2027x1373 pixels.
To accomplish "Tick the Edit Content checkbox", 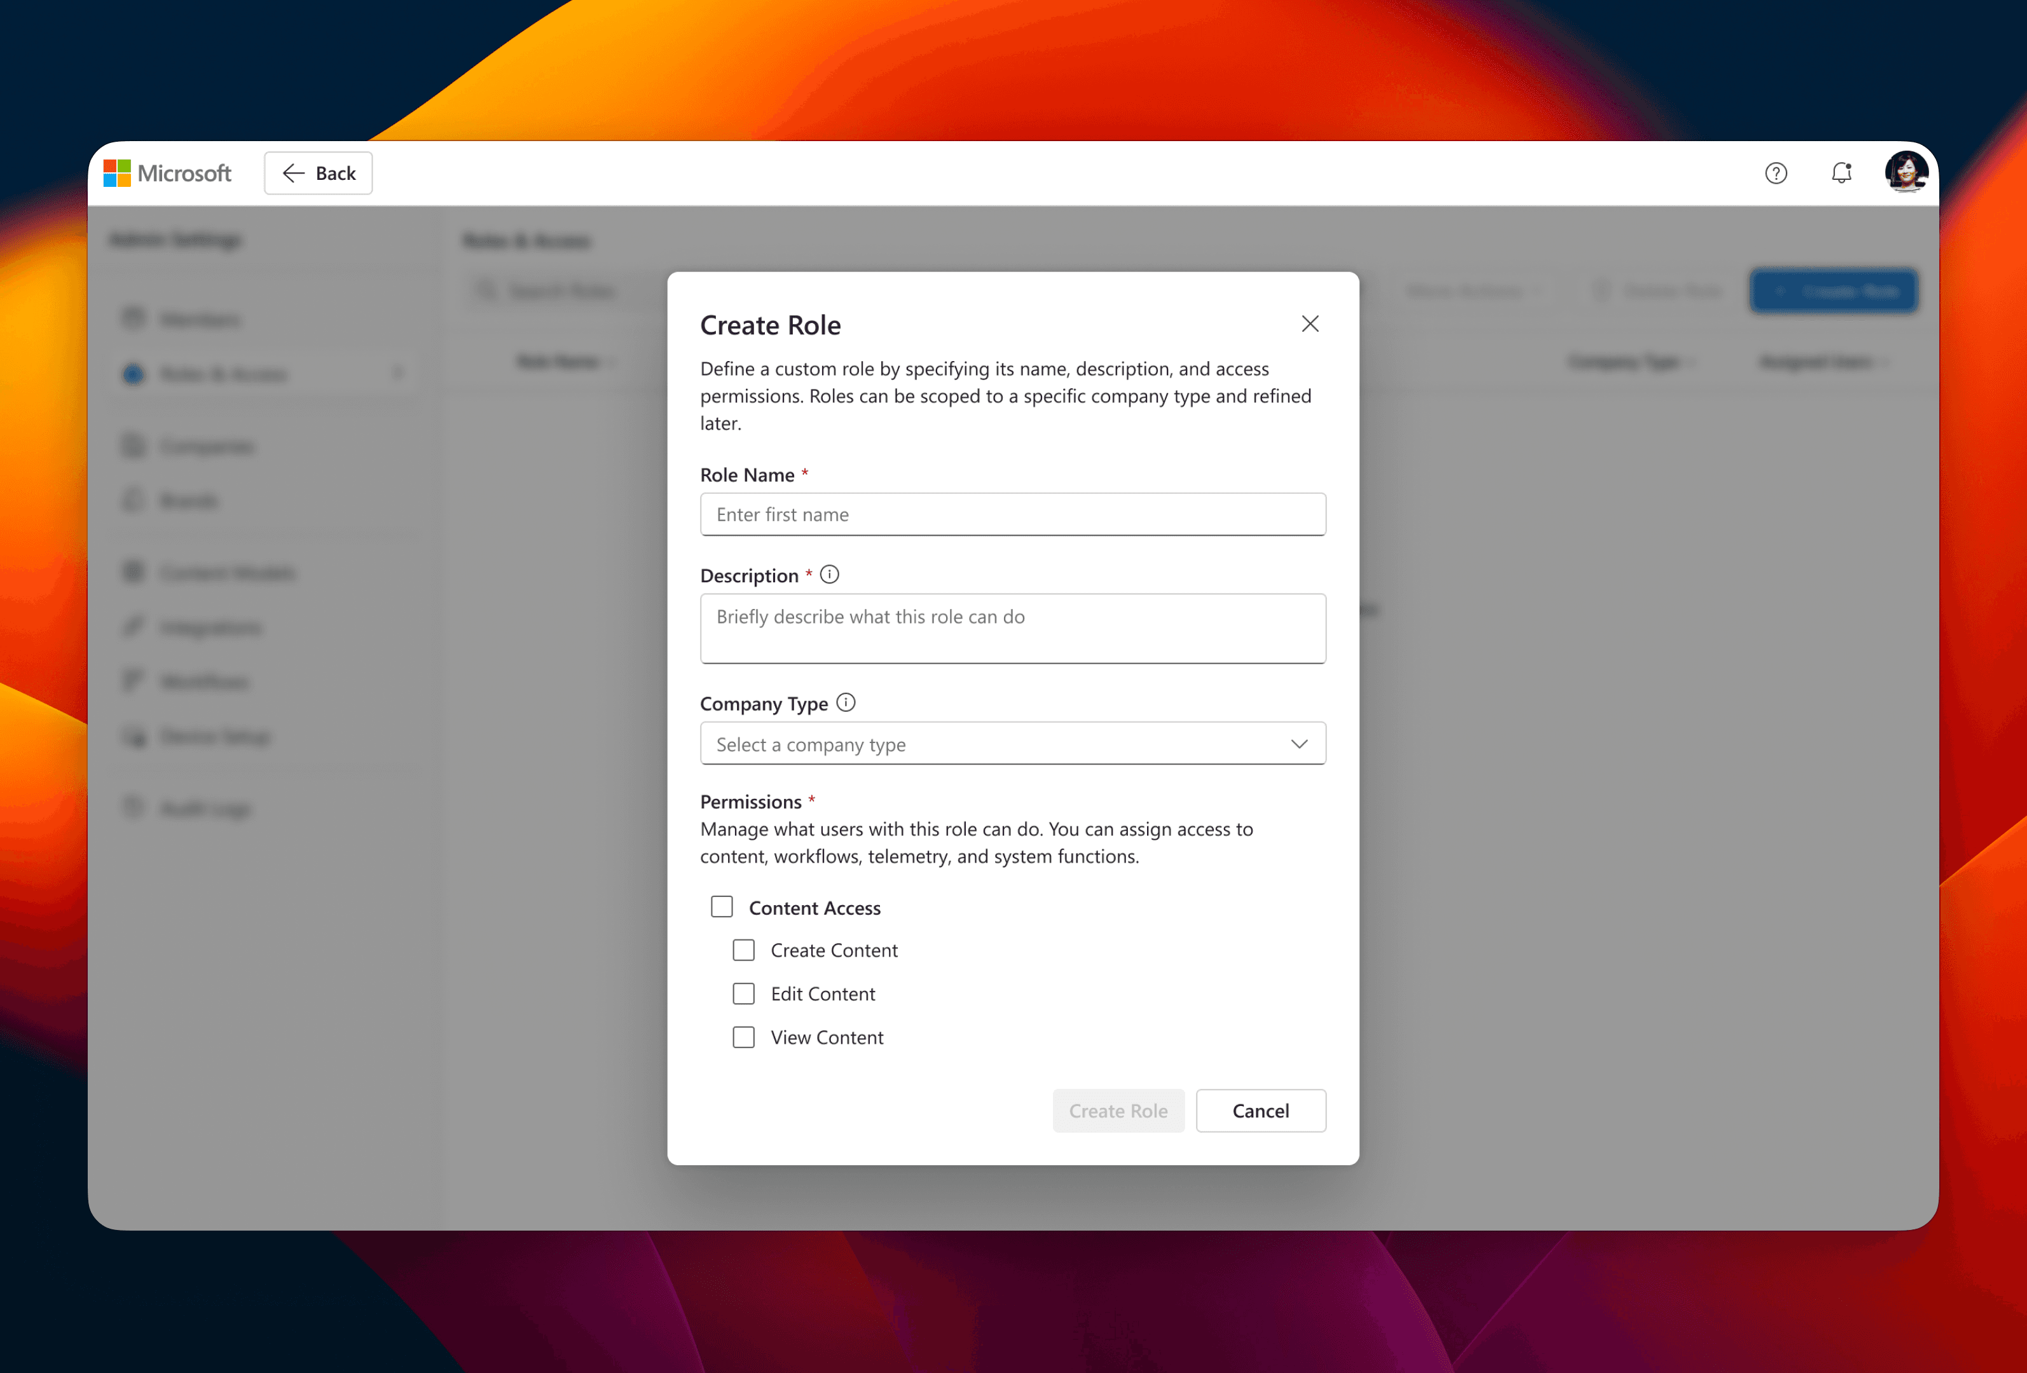I will point(744,994).
